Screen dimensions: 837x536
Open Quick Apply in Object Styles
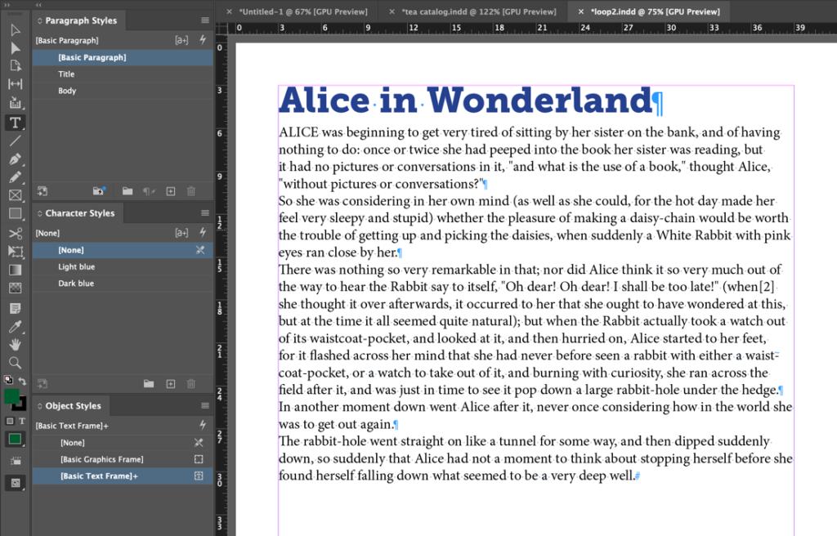(x=203, y=425)
